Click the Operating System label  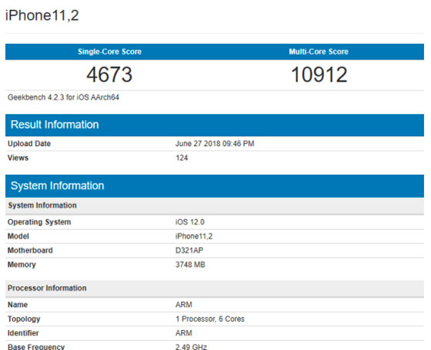(39, 222)
